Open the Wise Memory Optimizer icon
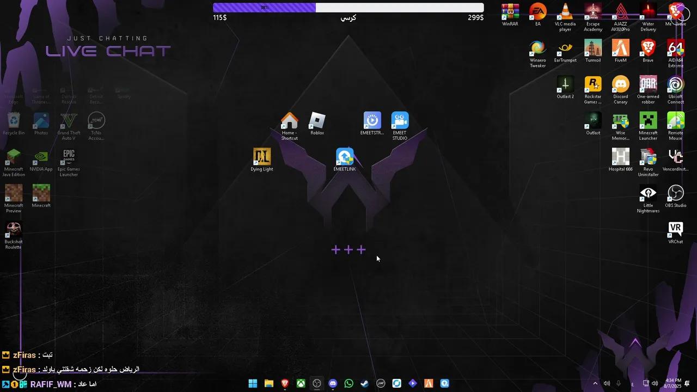Image resolution: width=697 pixels, height=392 pixels. click(x=620, y=126)
